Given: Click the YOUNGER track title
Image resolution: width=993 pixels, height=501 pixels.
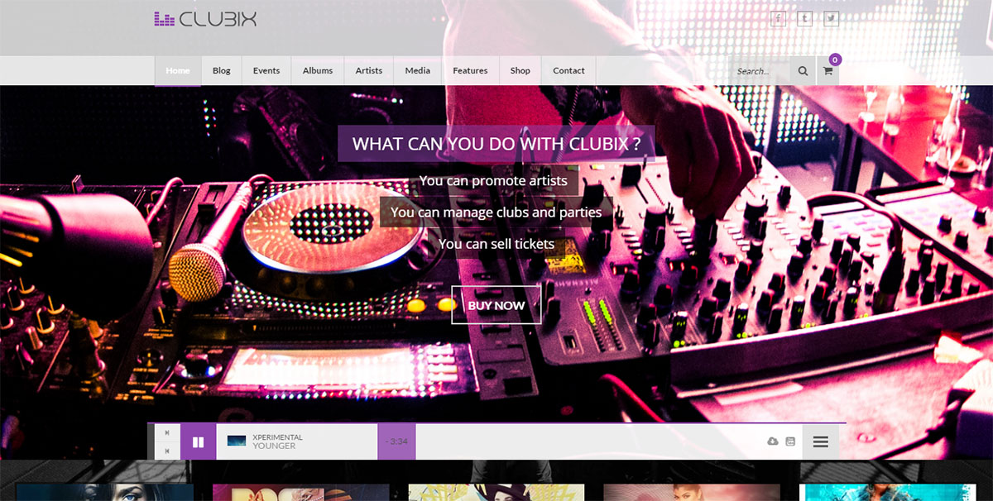Looking at the screenshot, I should [x=274, y=446].
